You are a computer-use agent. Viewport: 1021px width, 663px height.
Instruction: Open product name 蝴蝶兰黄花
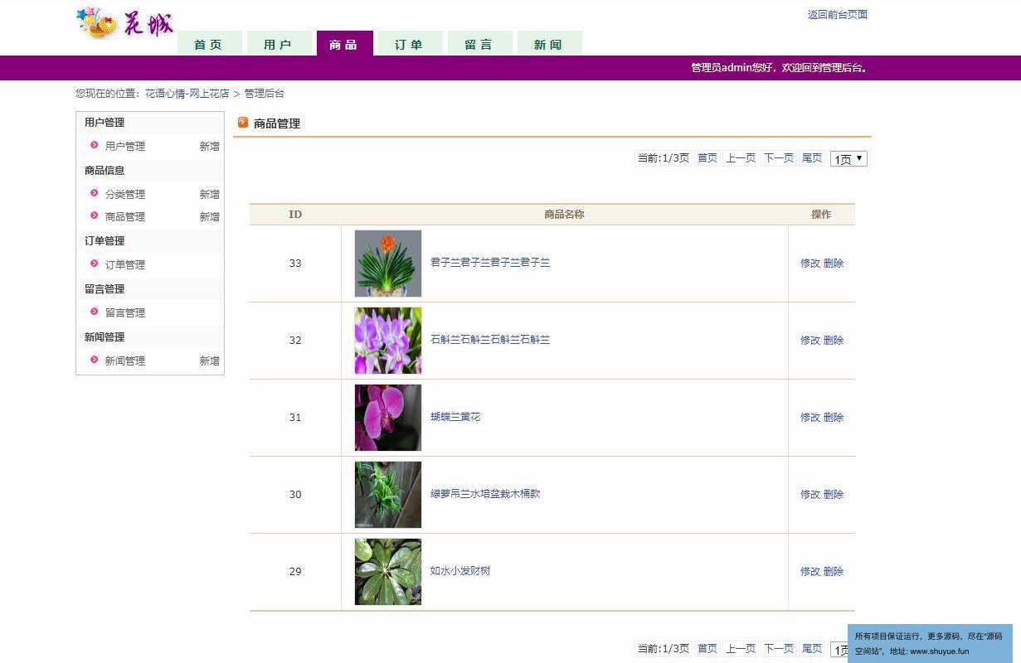tap(455, 417)
